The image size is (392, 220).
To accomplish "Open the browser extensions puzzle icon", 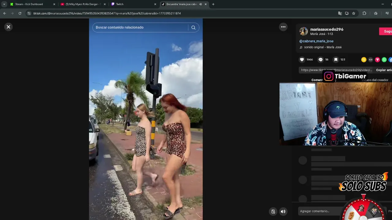I will pyautogui.click(x=364, y=13).
